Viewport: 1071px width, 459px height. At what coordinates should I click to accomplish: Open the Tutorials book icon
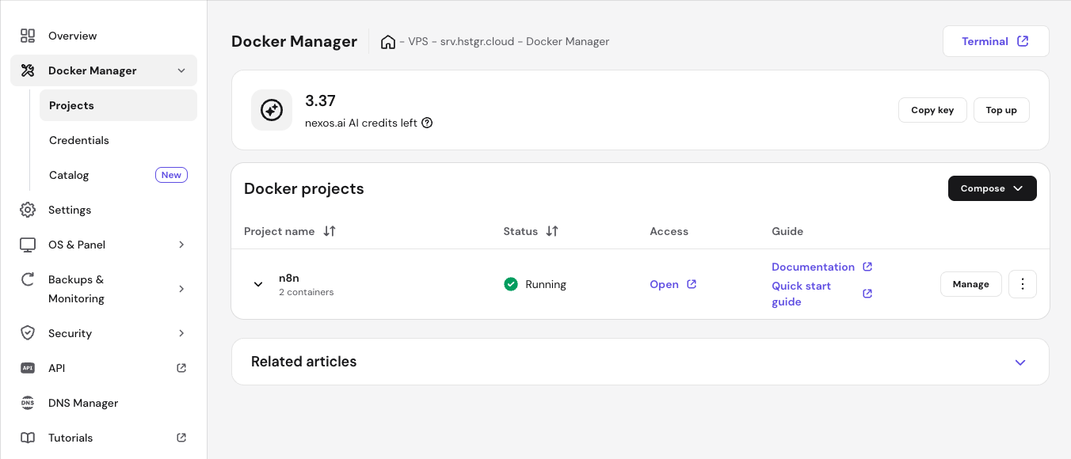coord(28,438)
